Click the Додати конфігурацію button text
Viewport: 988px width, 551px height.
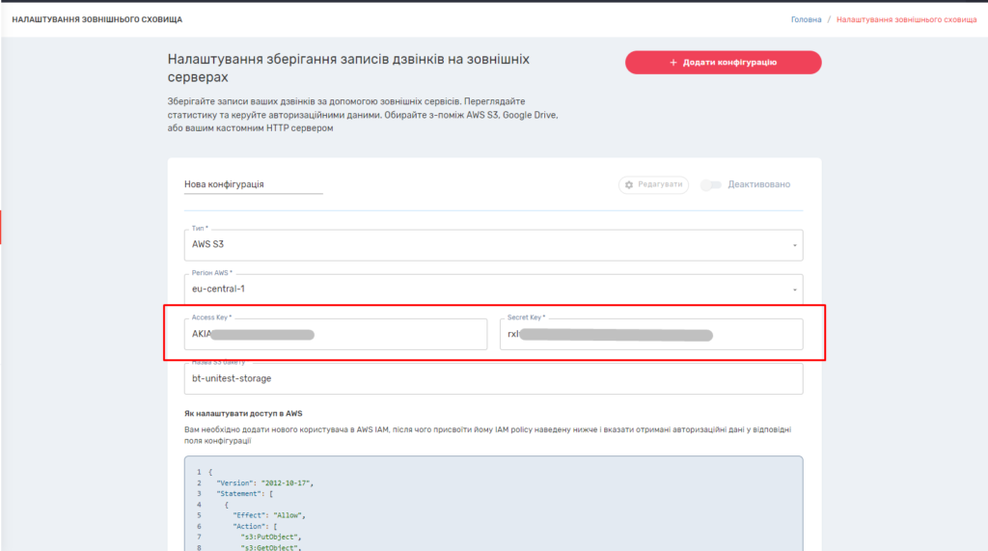tap(729, 63)
